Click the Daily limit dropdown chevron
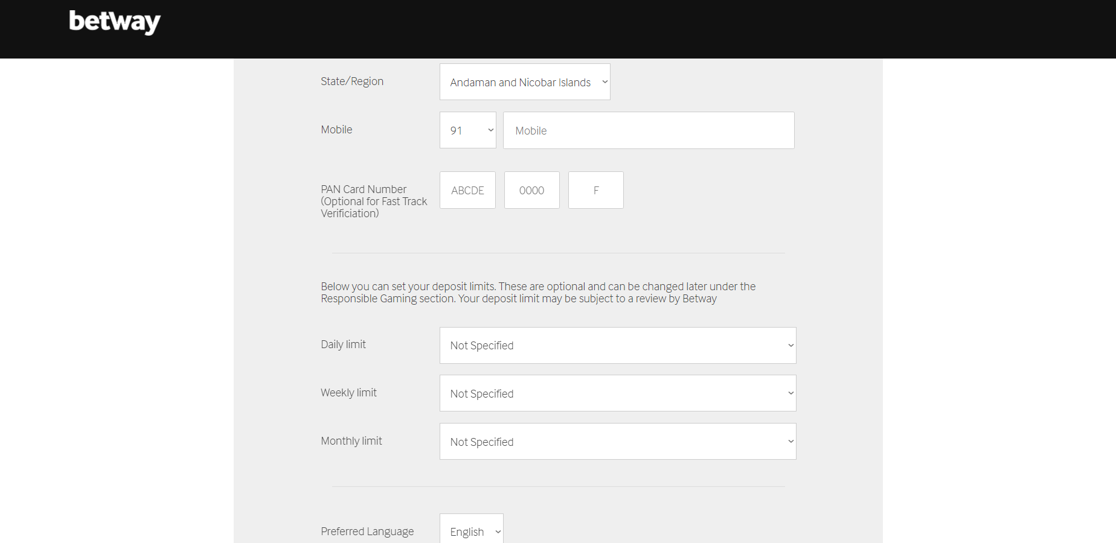This screenshot has width=1116, height=543. [790, 345]
